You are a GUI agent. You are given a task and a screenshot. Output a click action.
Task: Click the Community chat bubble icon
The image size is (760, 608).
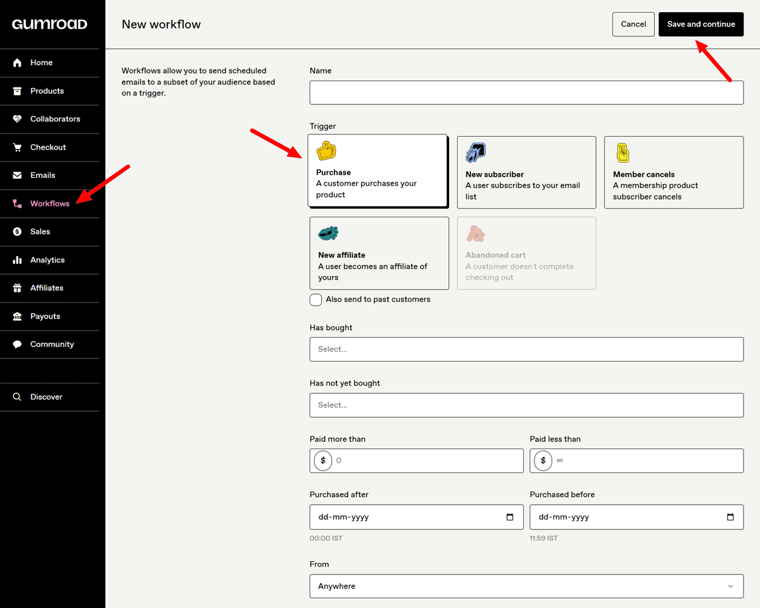click(17, 345)
